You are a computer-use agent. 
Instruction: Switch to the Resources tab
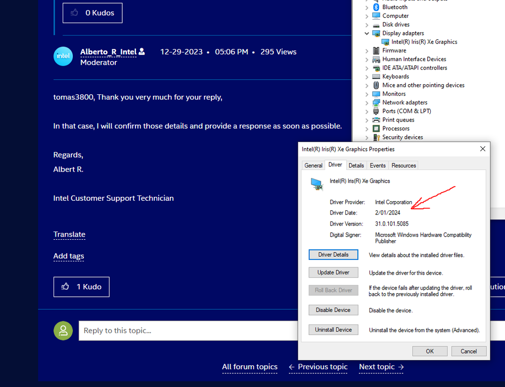[403, 165]
